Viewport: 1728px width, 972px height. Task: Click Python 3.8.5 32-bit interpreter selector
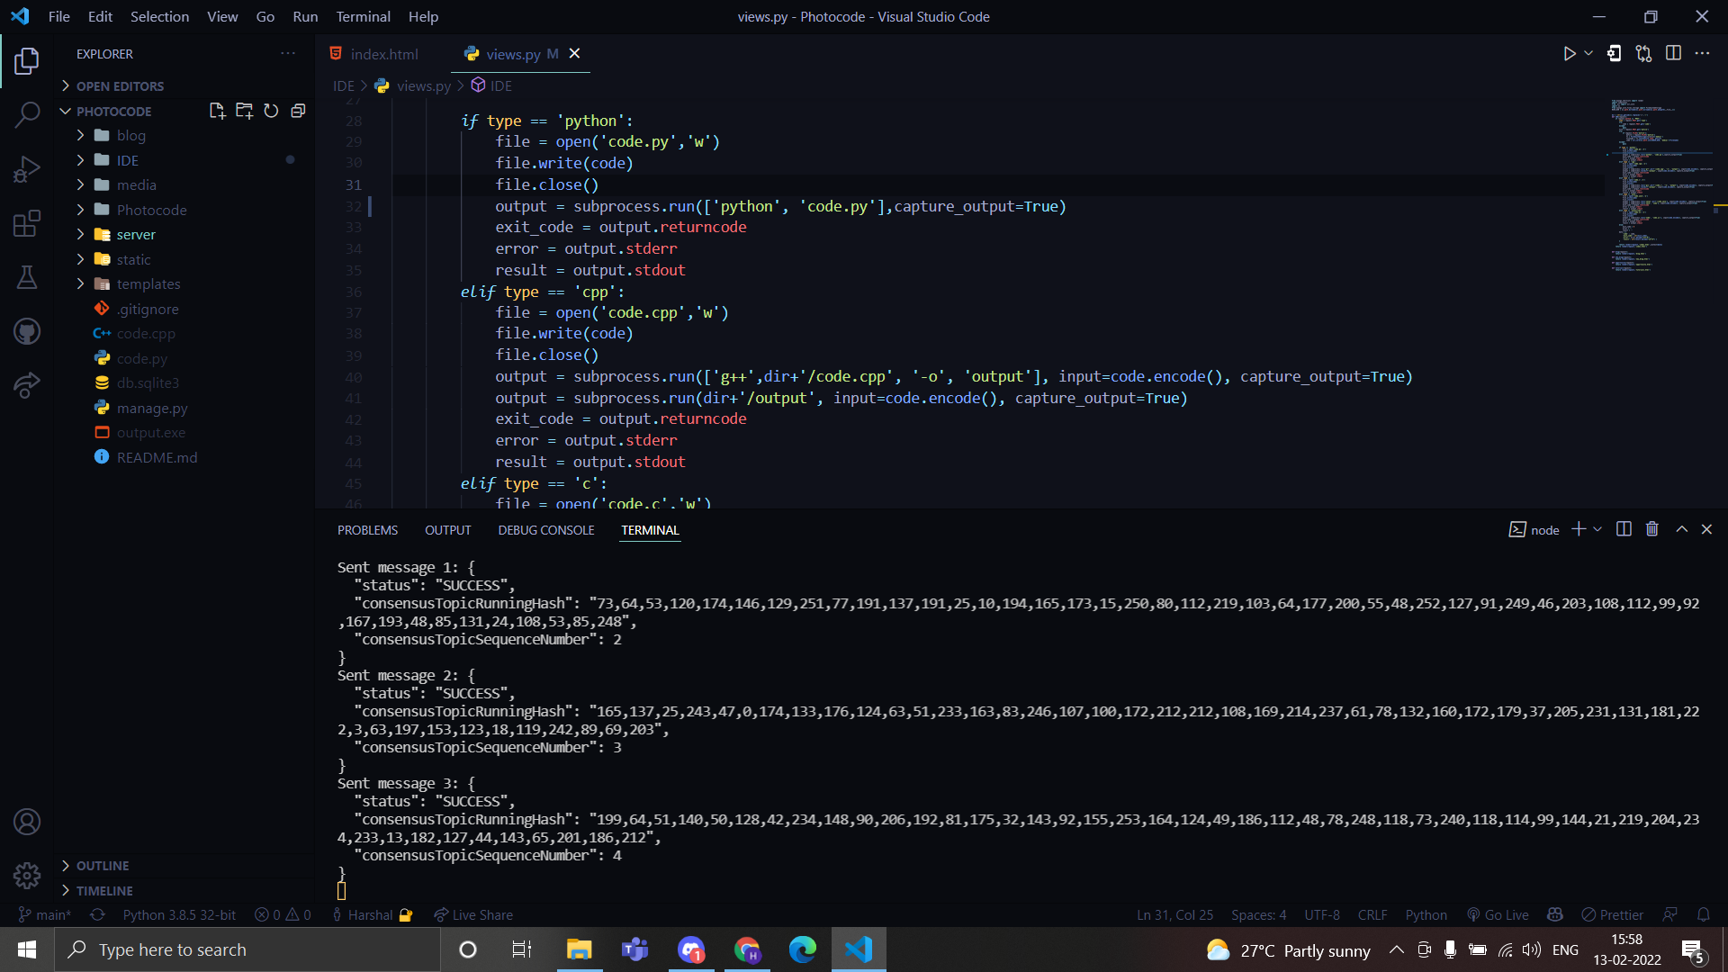[179, 914]
